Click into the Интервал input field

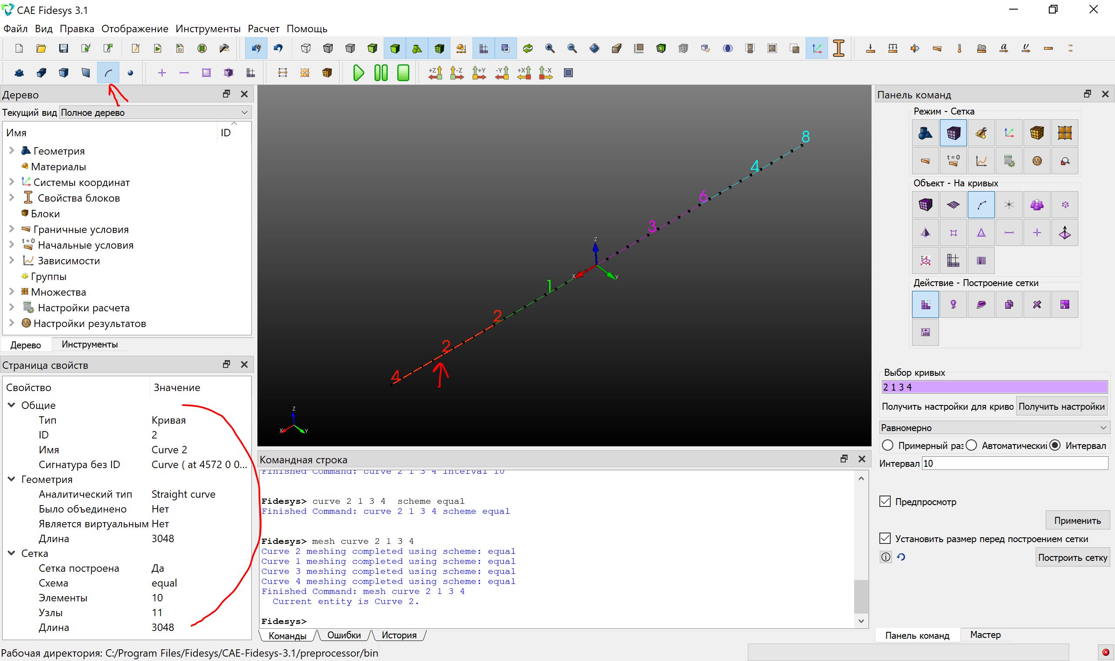pos(1015,463)
